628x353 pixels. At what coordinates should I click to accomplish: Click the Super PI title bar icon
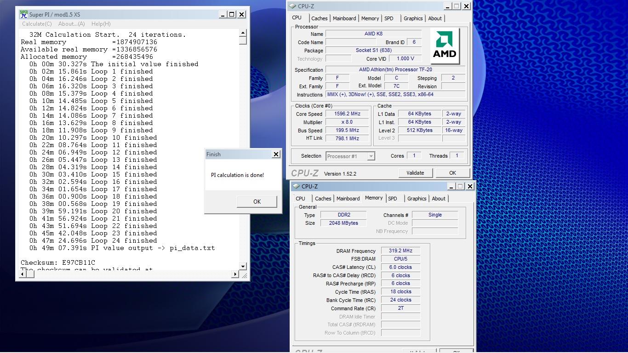(x=23, y=14)
